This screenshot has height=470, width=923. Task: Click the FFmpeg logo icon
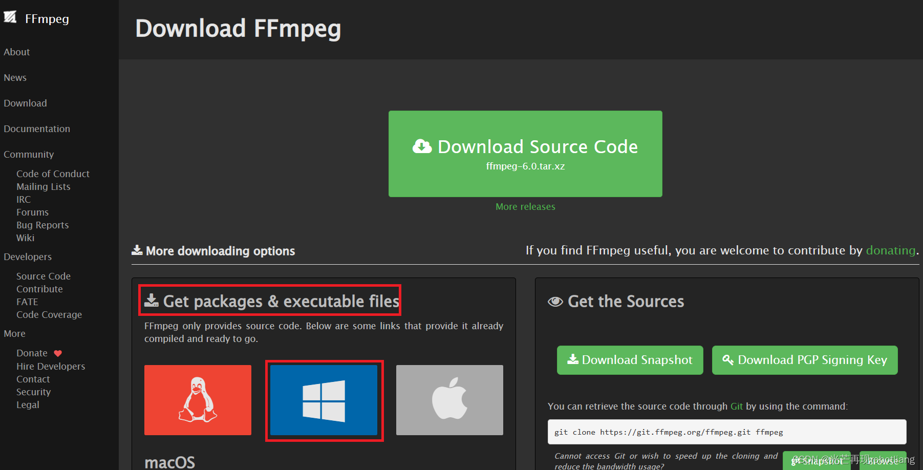(10, 17)
